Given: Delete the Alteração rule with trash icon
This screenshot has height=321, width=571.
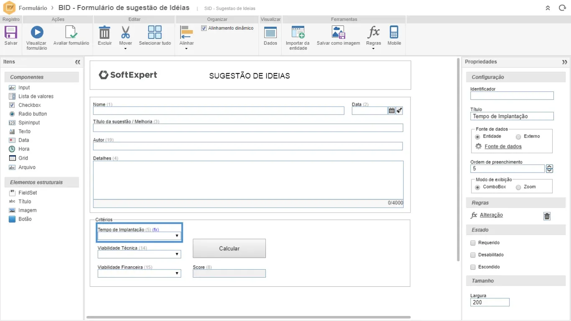Looking at the screenshot, I should coord(547,216).
